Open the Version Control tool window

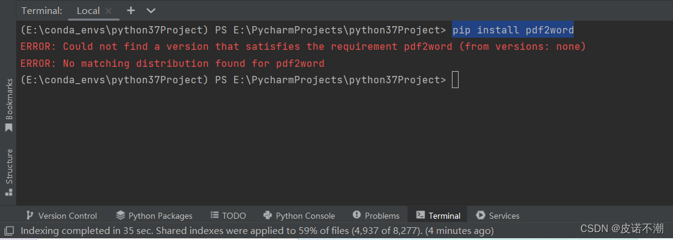[62, 216]
